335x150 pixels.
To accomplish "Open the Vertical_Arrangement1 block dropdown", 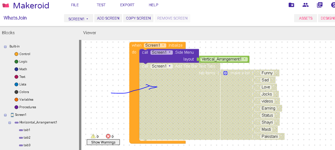I will coord(245,59).
